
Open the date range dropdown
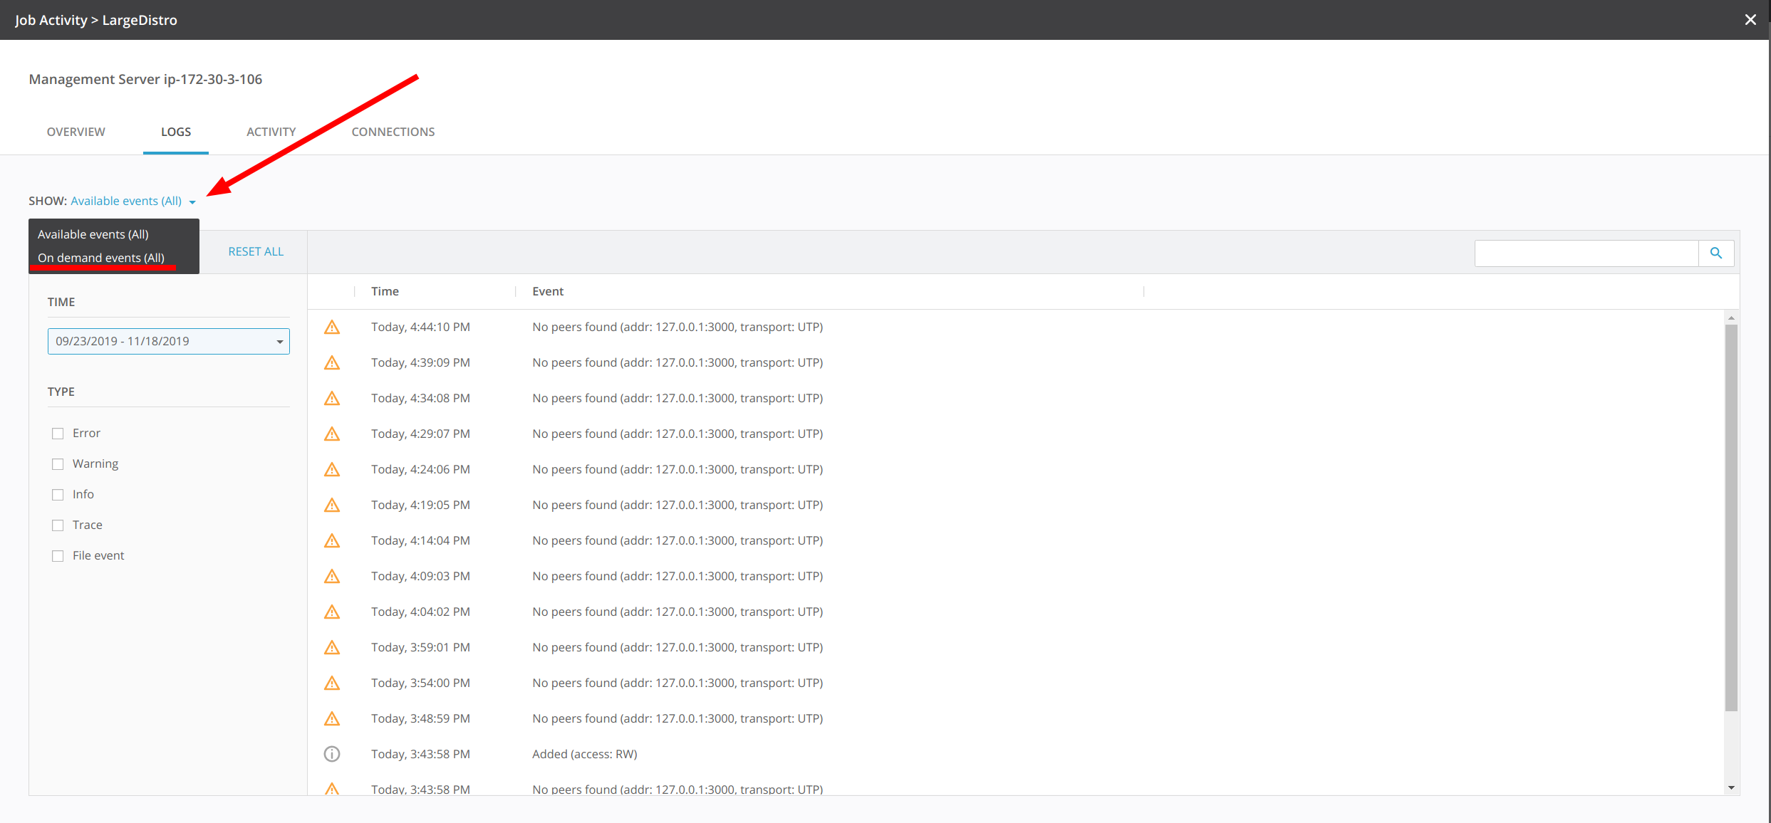(168, 341)
